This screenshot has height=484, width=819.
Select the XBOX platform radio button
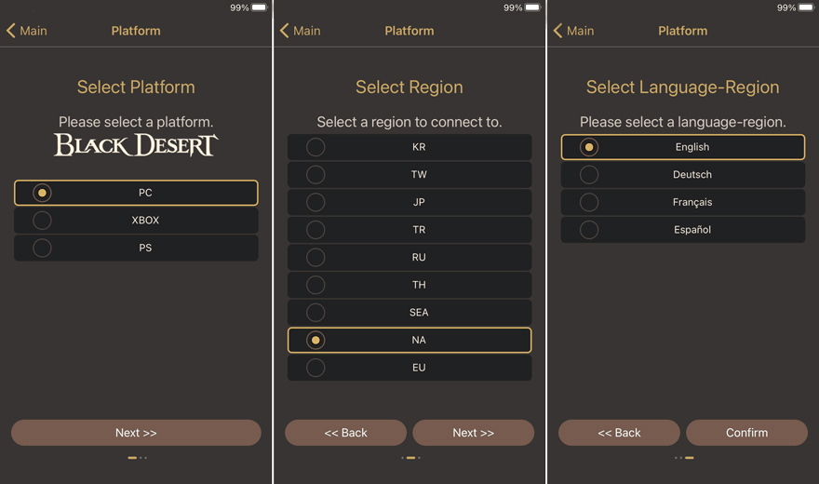pos(42,221)
